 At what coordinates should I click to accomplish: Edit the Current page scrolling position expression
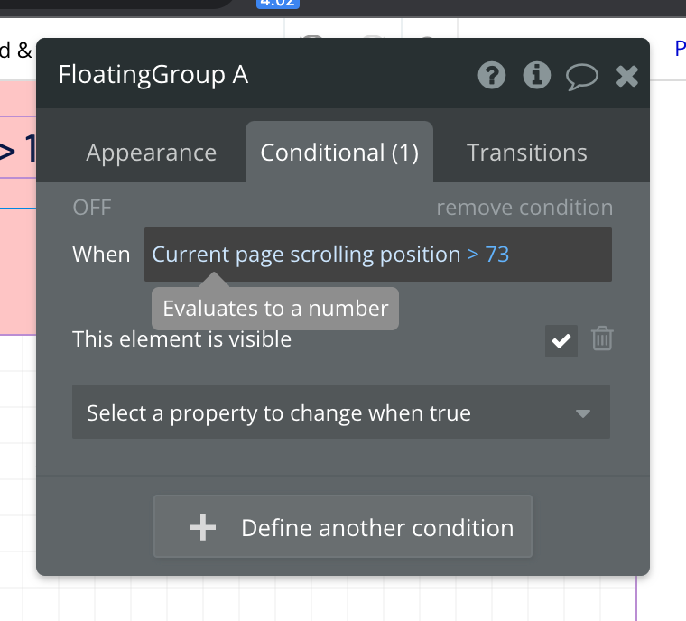click(306, 255)
